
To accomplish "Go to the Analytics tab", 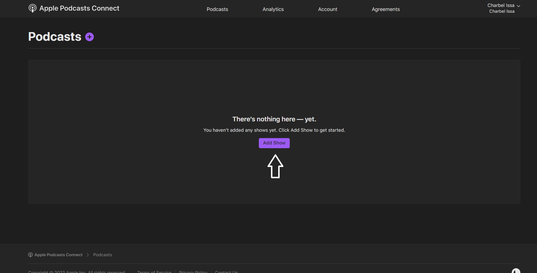I will click(273, 9).
